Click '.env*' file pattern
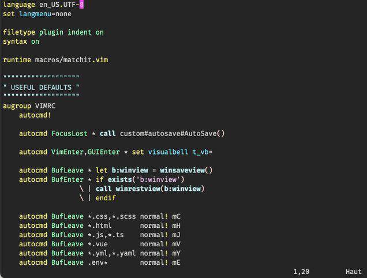Screen dimensions: 367x278 pos(98,262)
